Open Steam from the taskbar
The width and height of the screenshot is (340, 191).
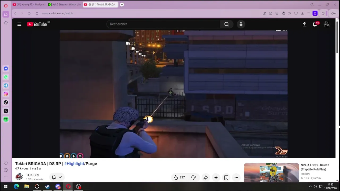pos(47,186)
